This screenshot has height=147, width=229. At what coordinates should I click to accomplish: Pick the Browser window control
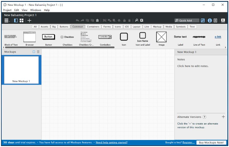coord(30,37)
